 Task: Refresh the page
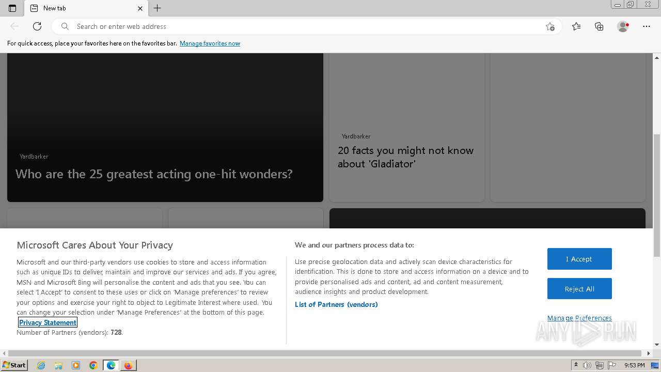[x=37, y=26]
